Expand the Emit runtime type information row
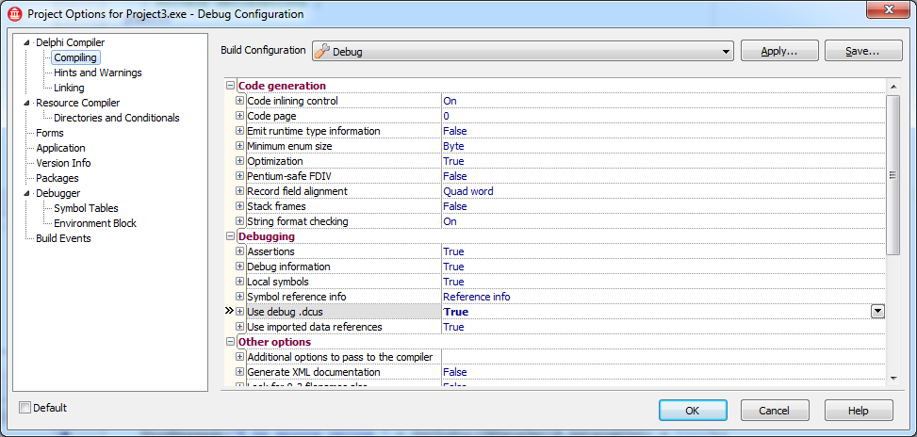The height and width of the screenshot is (437, 917). pyautogui.click(x=239, y=131)
